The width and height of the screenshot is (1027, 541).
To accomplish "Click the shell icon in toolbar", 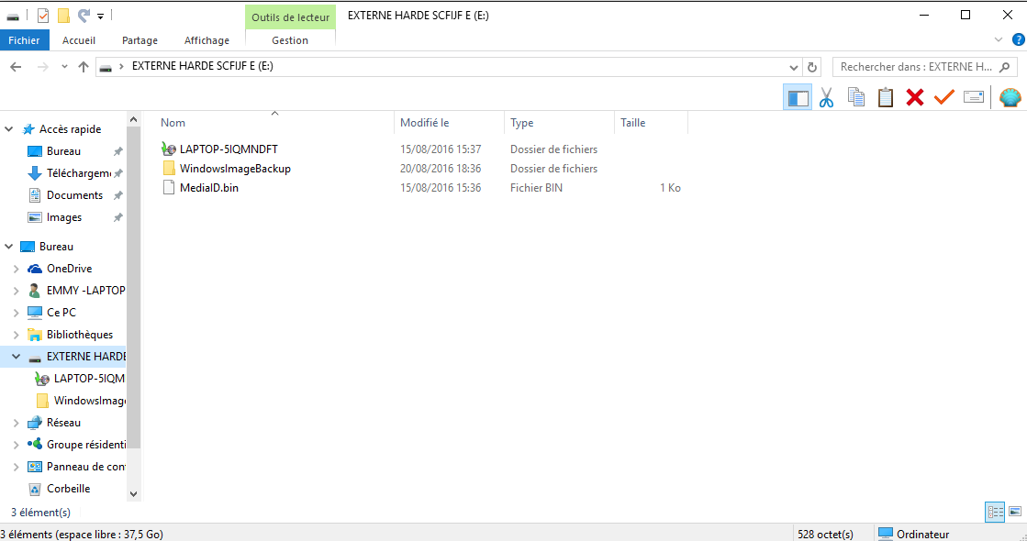I will pyautogui.click(x=1010, y=97).
